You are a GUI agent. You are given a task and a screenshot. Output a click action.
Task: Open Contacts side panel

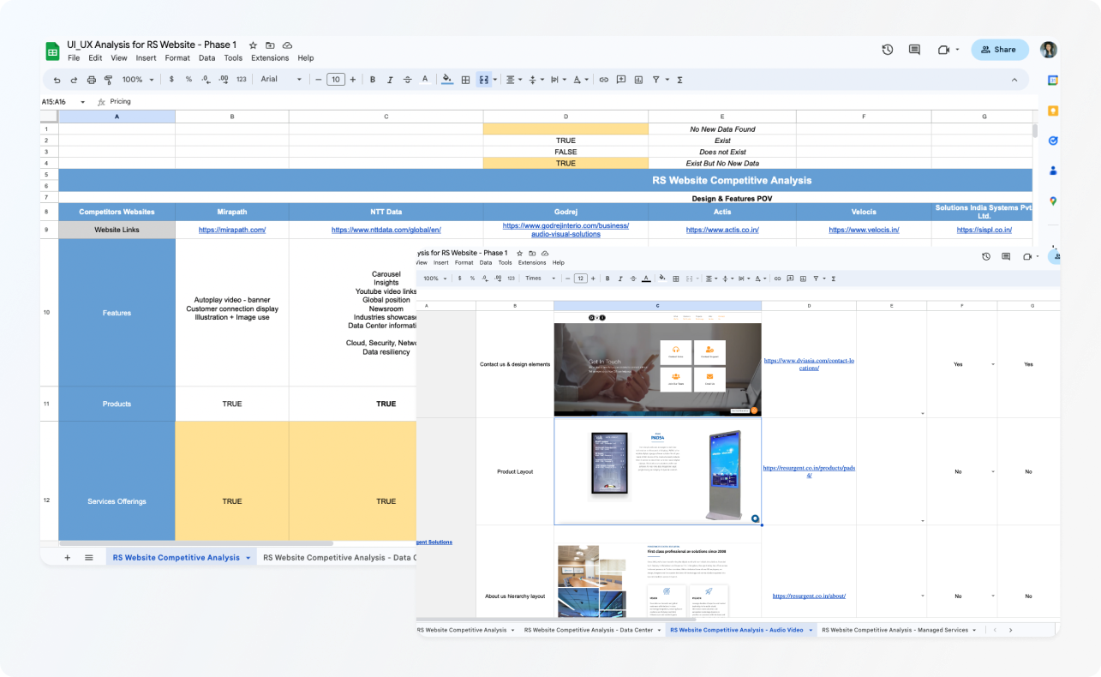click(1053, 171)
